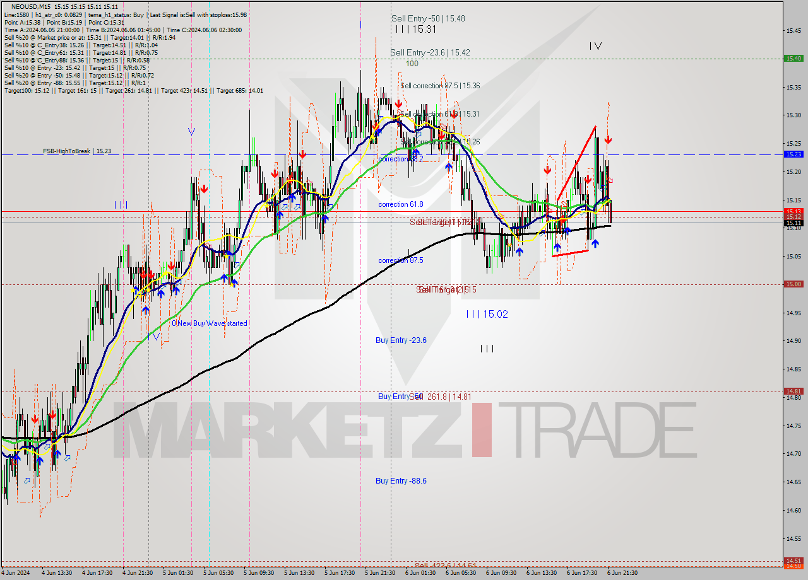
Task: Click the '5 Jun 05:30' time label
Action: click(x=218, y=573)
